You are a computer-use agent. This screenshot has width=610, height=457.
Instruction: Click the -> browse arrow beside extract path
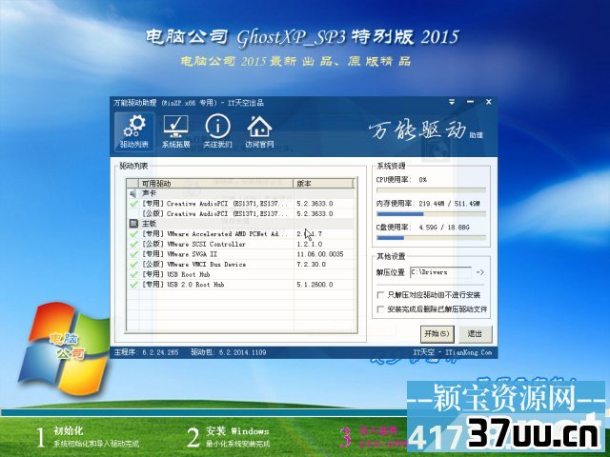pyautogui.click(x=480, y=272)
